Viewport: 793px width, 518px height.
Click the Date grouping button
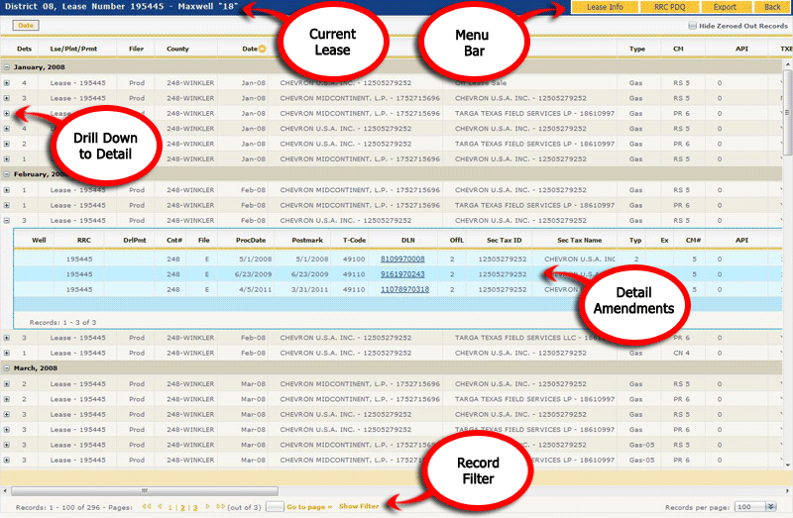(26, 26)
